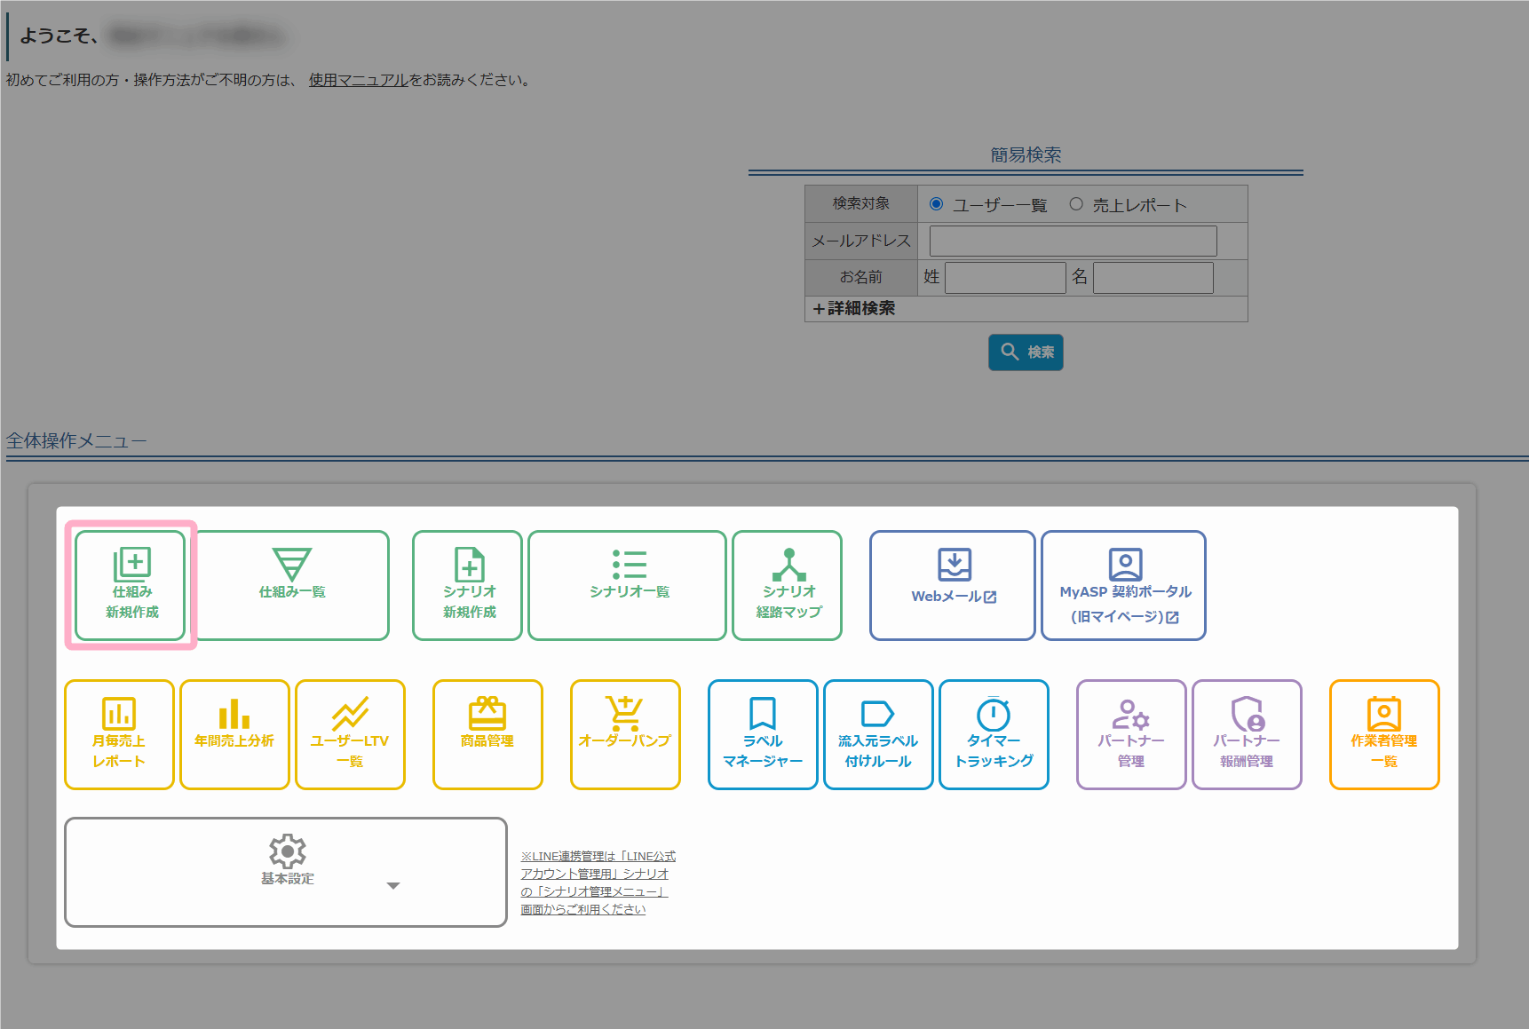This screenshot has width=1529, height=1029.
Task: Open パートナー報酬管理 tile
Action: tap(1247, 734)
